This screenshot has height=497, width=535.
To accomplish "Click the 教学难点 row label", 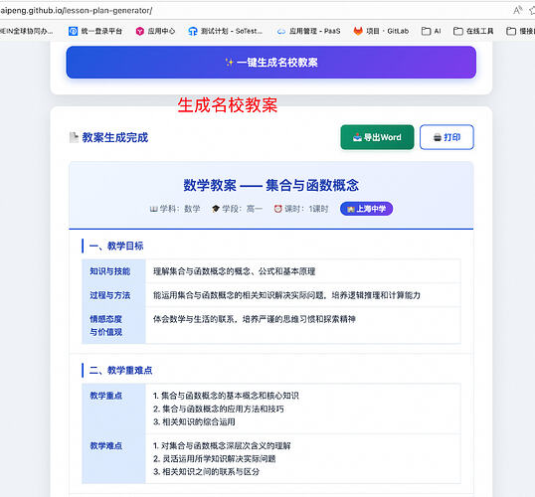I will point(105,446).
